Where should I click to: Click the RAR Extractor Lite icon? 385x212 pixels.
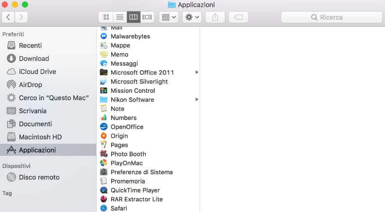[104, 199]
